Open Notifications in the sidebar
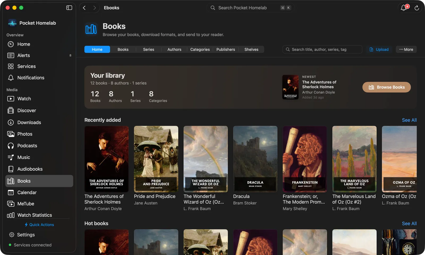 point(39,78)
